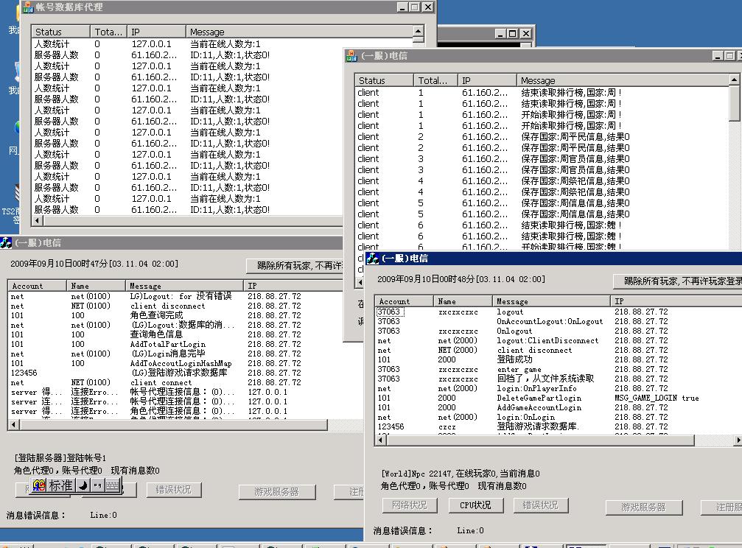Sort by Status column in 帐号数据库代理 list
This screenshot has width=742, height=548.
click(60, 32)
